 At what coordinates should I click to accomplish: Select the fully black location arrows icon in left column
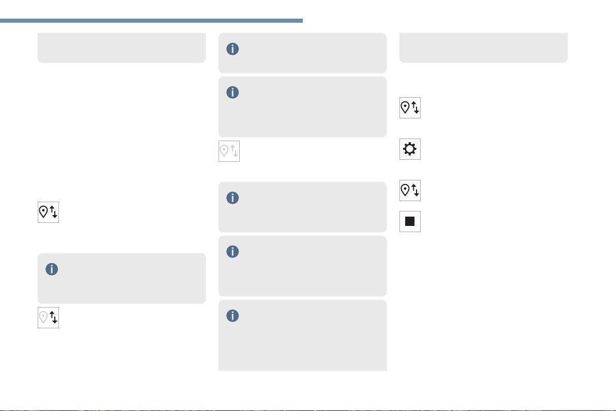pos(49,212)
